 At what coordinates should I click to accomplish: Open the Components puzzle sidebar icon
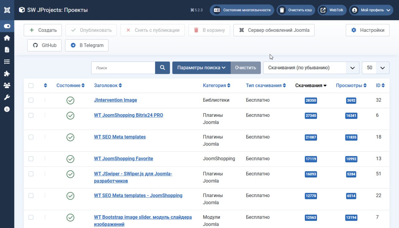coord(7,74)
